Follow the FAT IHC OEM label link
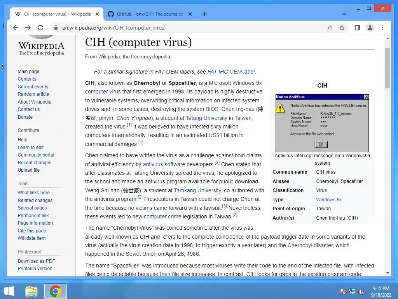Image resolution: width=398 pixels, height=299 pixels. pos(231,72)
